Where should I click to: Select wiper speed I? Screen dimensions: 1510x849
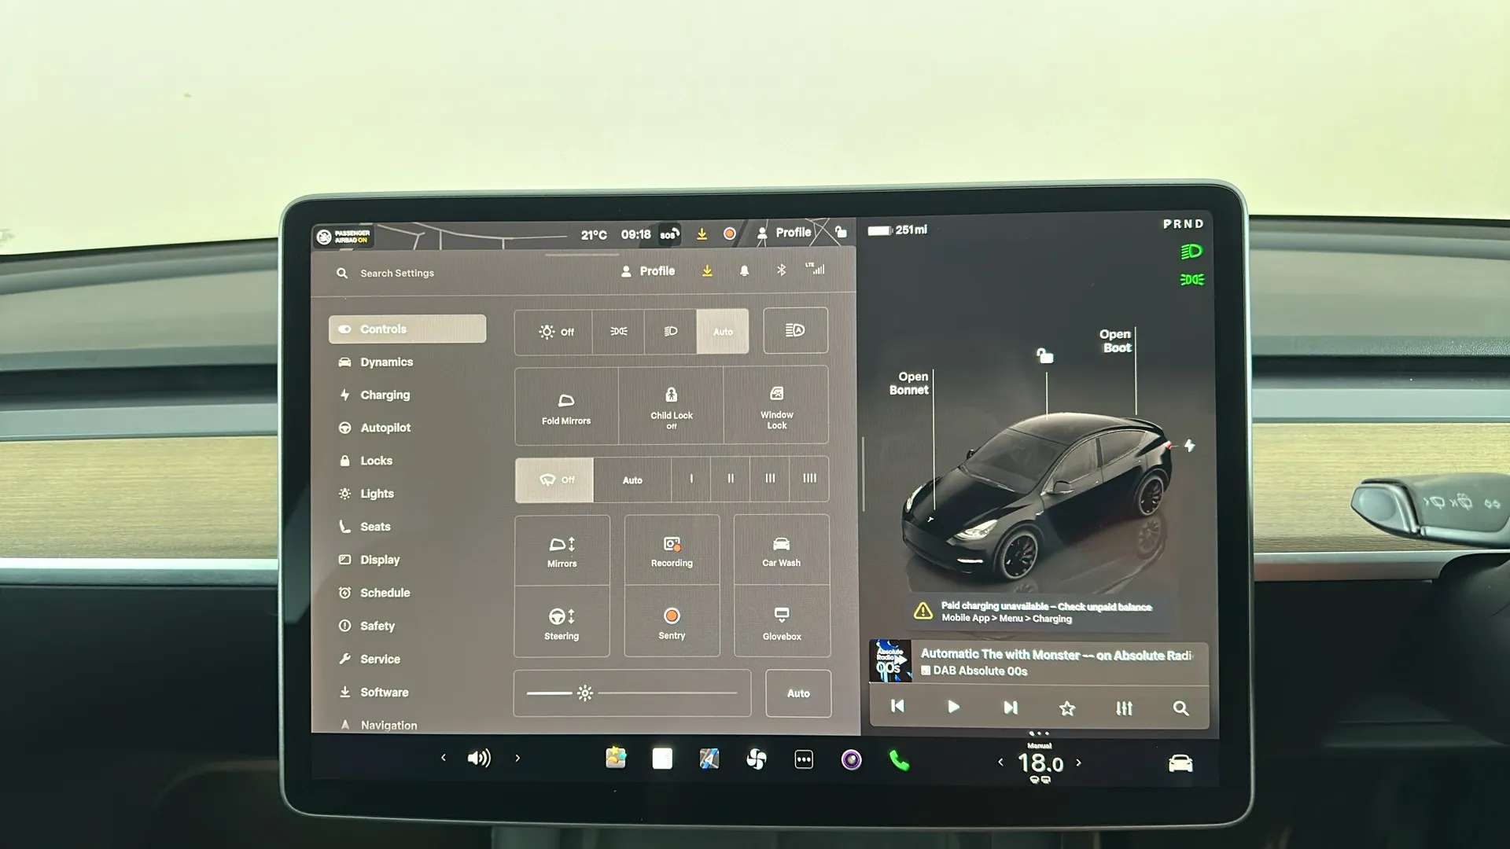point(691,479)
